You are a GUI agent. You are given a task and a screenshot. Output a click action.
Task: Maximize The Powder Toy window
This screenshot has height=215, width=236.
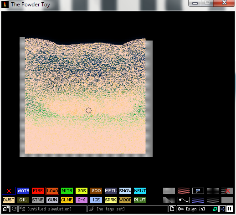[x=207, y=3]
